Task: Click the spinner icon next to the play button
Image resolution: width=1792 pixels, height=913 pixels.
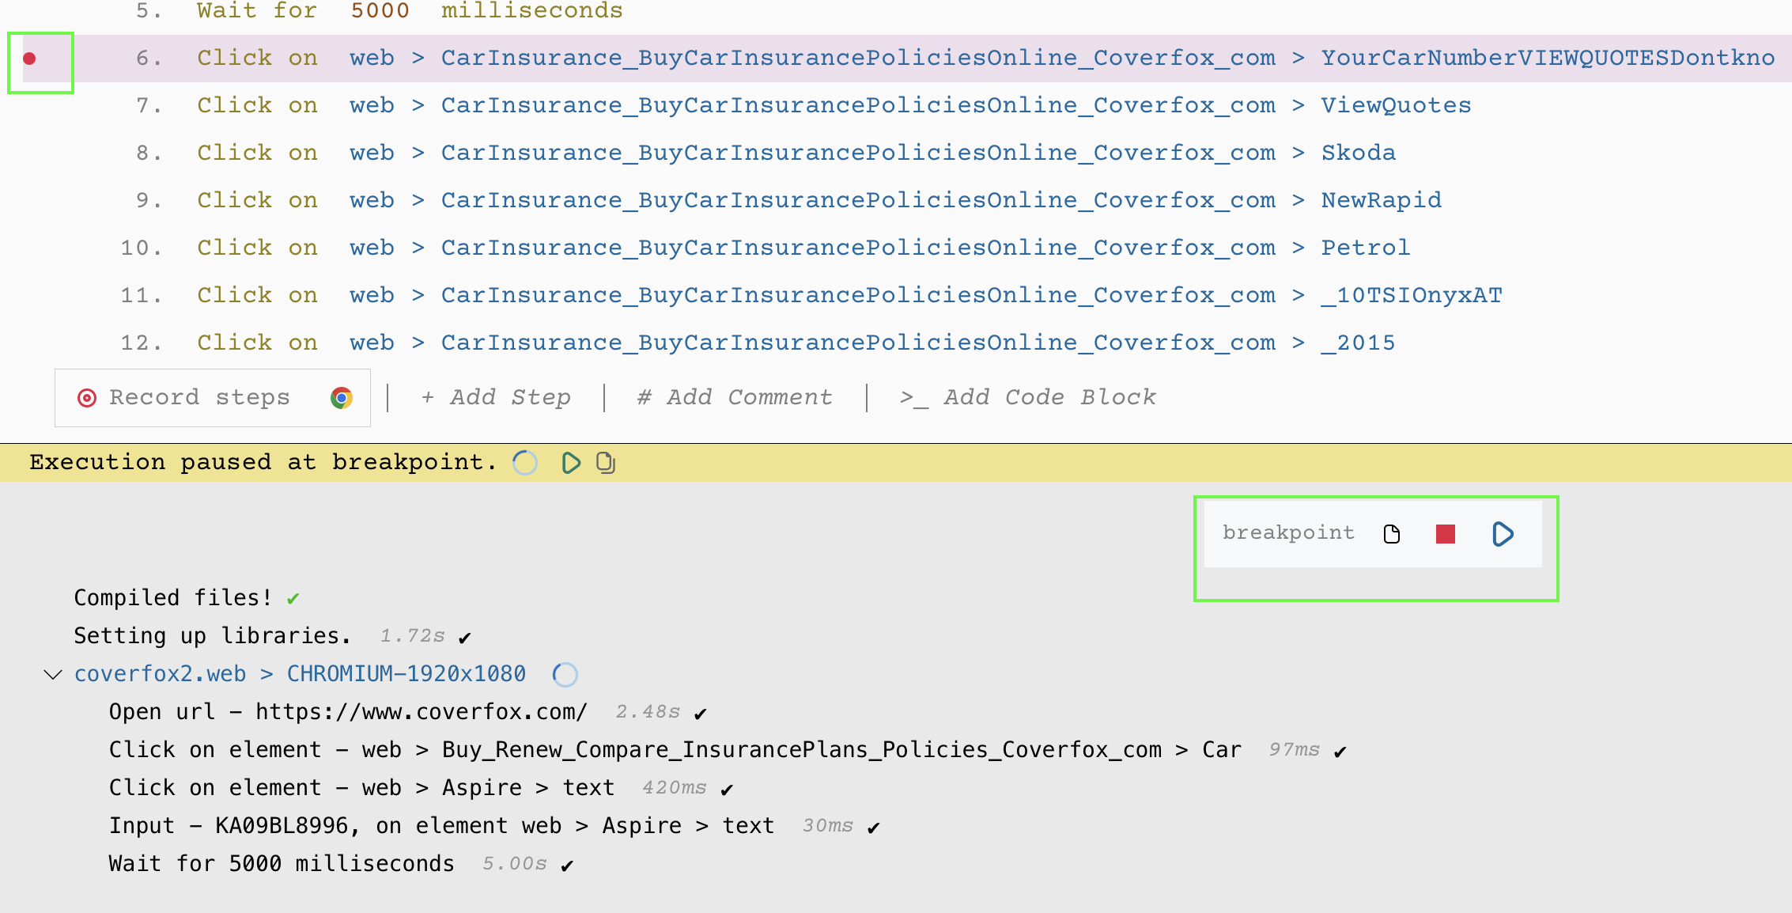Action: click(524, 463)
